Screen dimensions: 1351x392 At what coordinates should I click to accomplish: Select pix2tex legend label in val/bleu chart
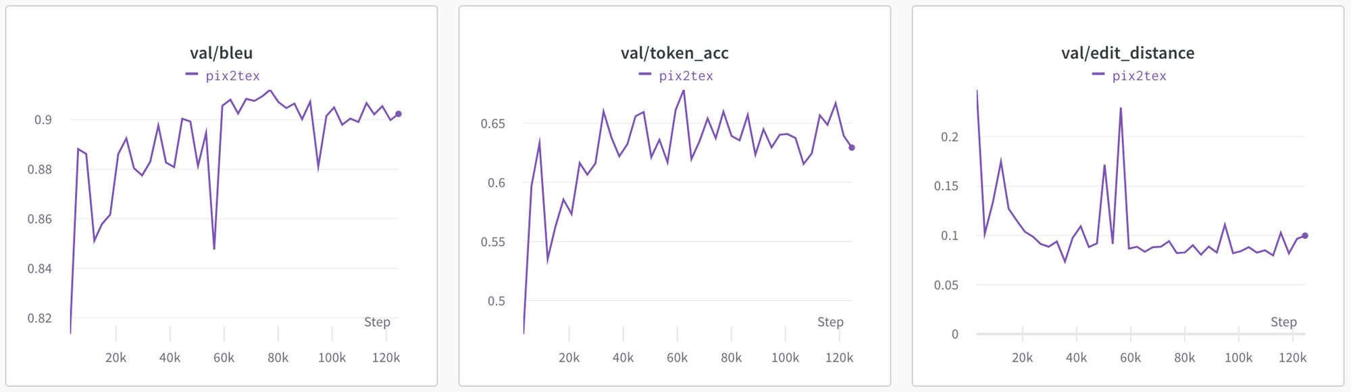pyautogui.click(x=232, y=76)
